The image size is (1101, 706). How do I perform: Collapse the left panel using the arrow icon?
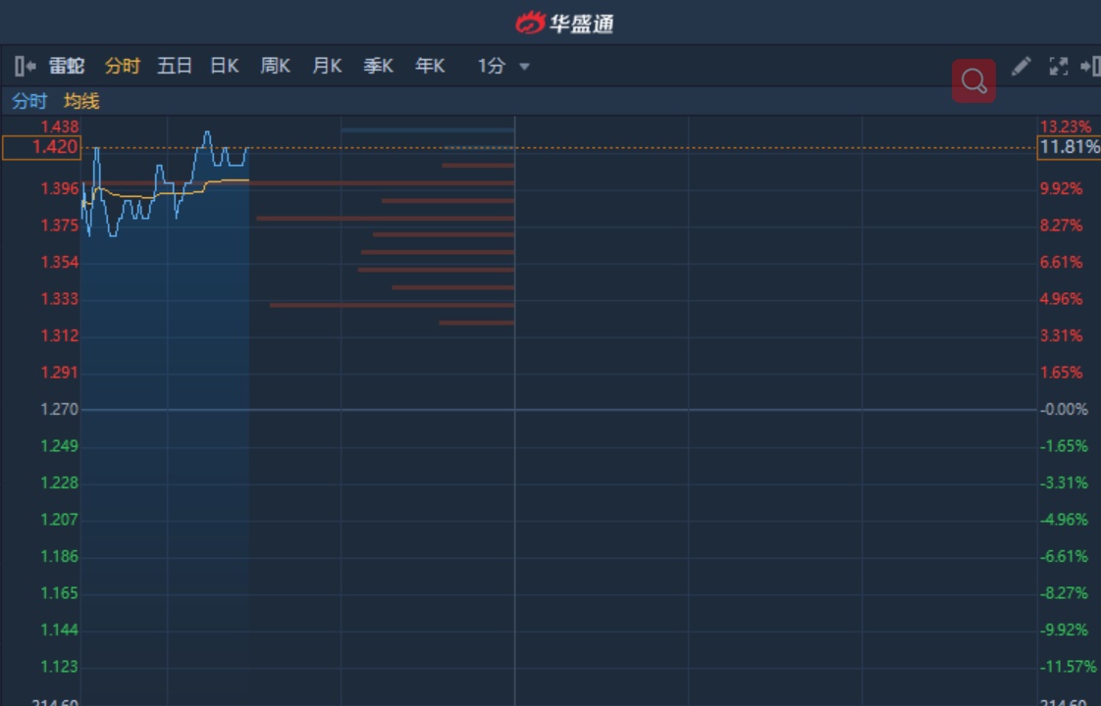point(25,67)
